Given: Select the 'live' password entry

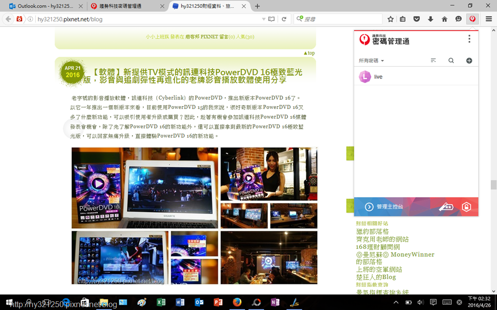Looking at the screenshot, I should click(416, 77).
